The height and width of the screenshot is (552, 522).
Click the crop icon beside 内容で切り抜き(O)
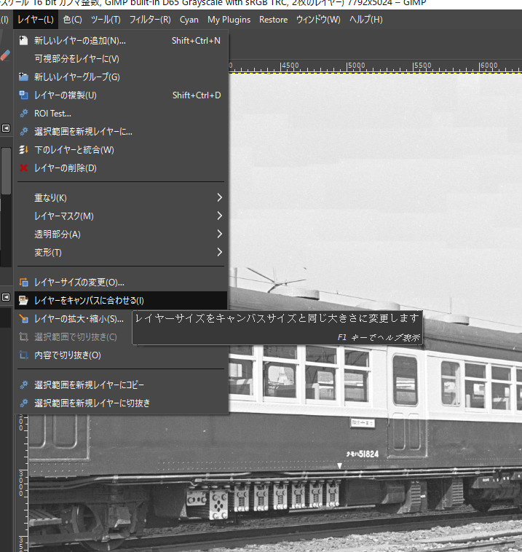[23, 355]
